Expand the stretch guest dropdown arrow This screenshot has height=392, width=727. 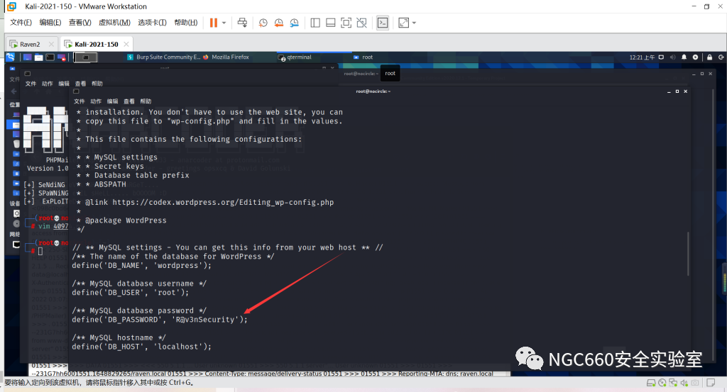(x=414, y=23)
